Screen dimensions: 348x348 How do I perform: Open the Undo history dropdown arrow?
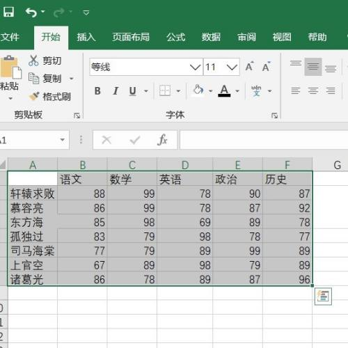point(42,11)
